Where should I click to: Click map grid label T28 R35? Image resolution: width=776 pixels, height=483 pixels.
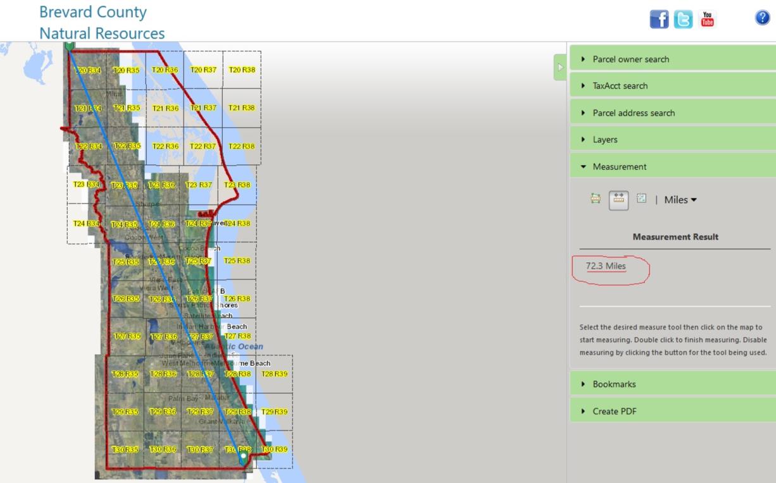(x=125, y=374)
